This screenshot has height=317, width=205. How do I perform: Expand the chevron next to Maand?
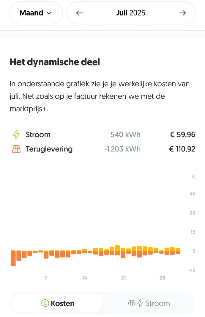(x=49, y=13)
